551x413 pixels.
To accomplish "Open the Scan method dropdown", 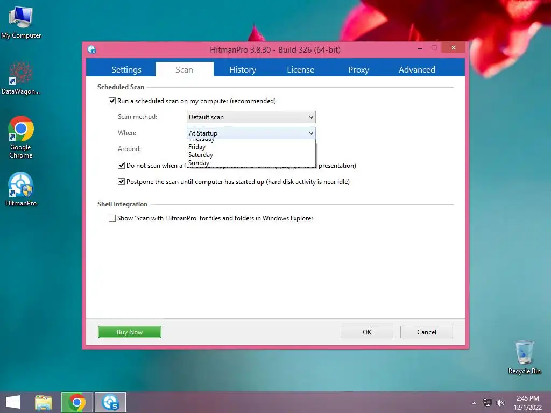I will click(x=251, y=117).
